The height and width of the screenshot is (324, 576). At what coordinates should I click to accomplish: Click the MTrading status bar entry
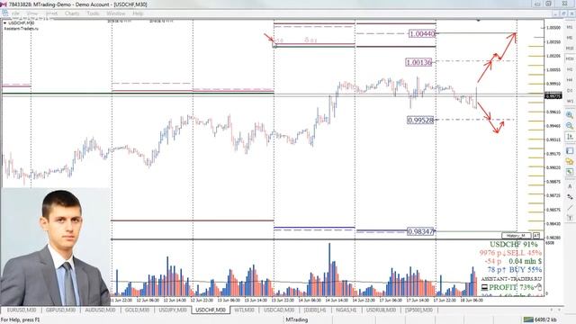pyautogui.click(x=296, y=319)
